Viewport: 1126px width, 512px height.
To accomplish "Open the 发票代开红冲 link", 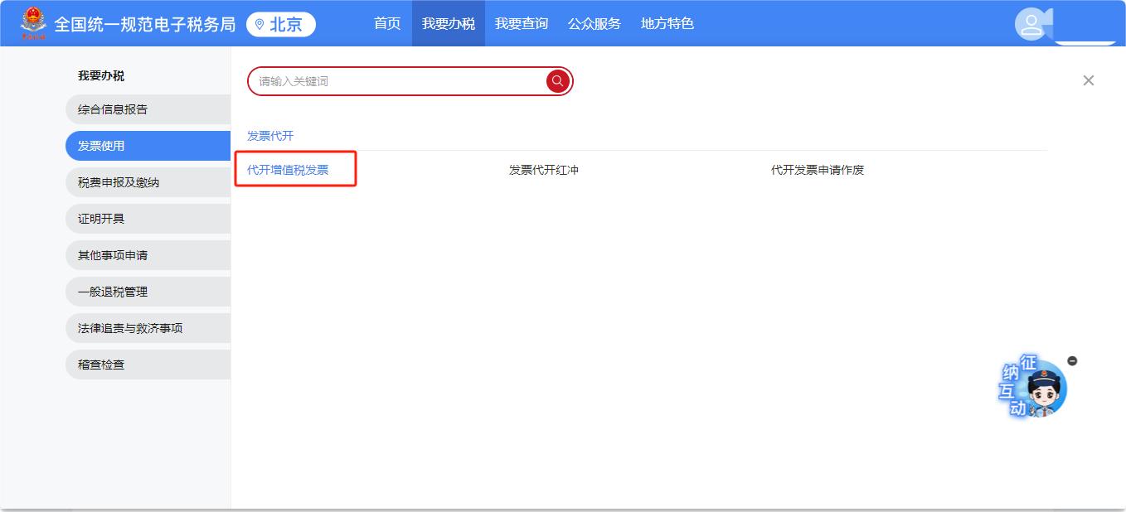I will [x=543, y=170].
